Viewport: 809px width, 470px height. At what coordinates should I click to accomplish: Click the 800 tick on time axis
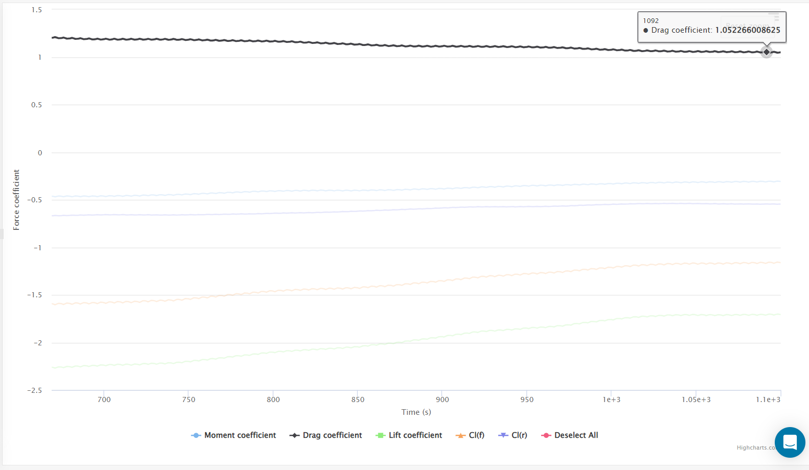[x=273, y=400]
